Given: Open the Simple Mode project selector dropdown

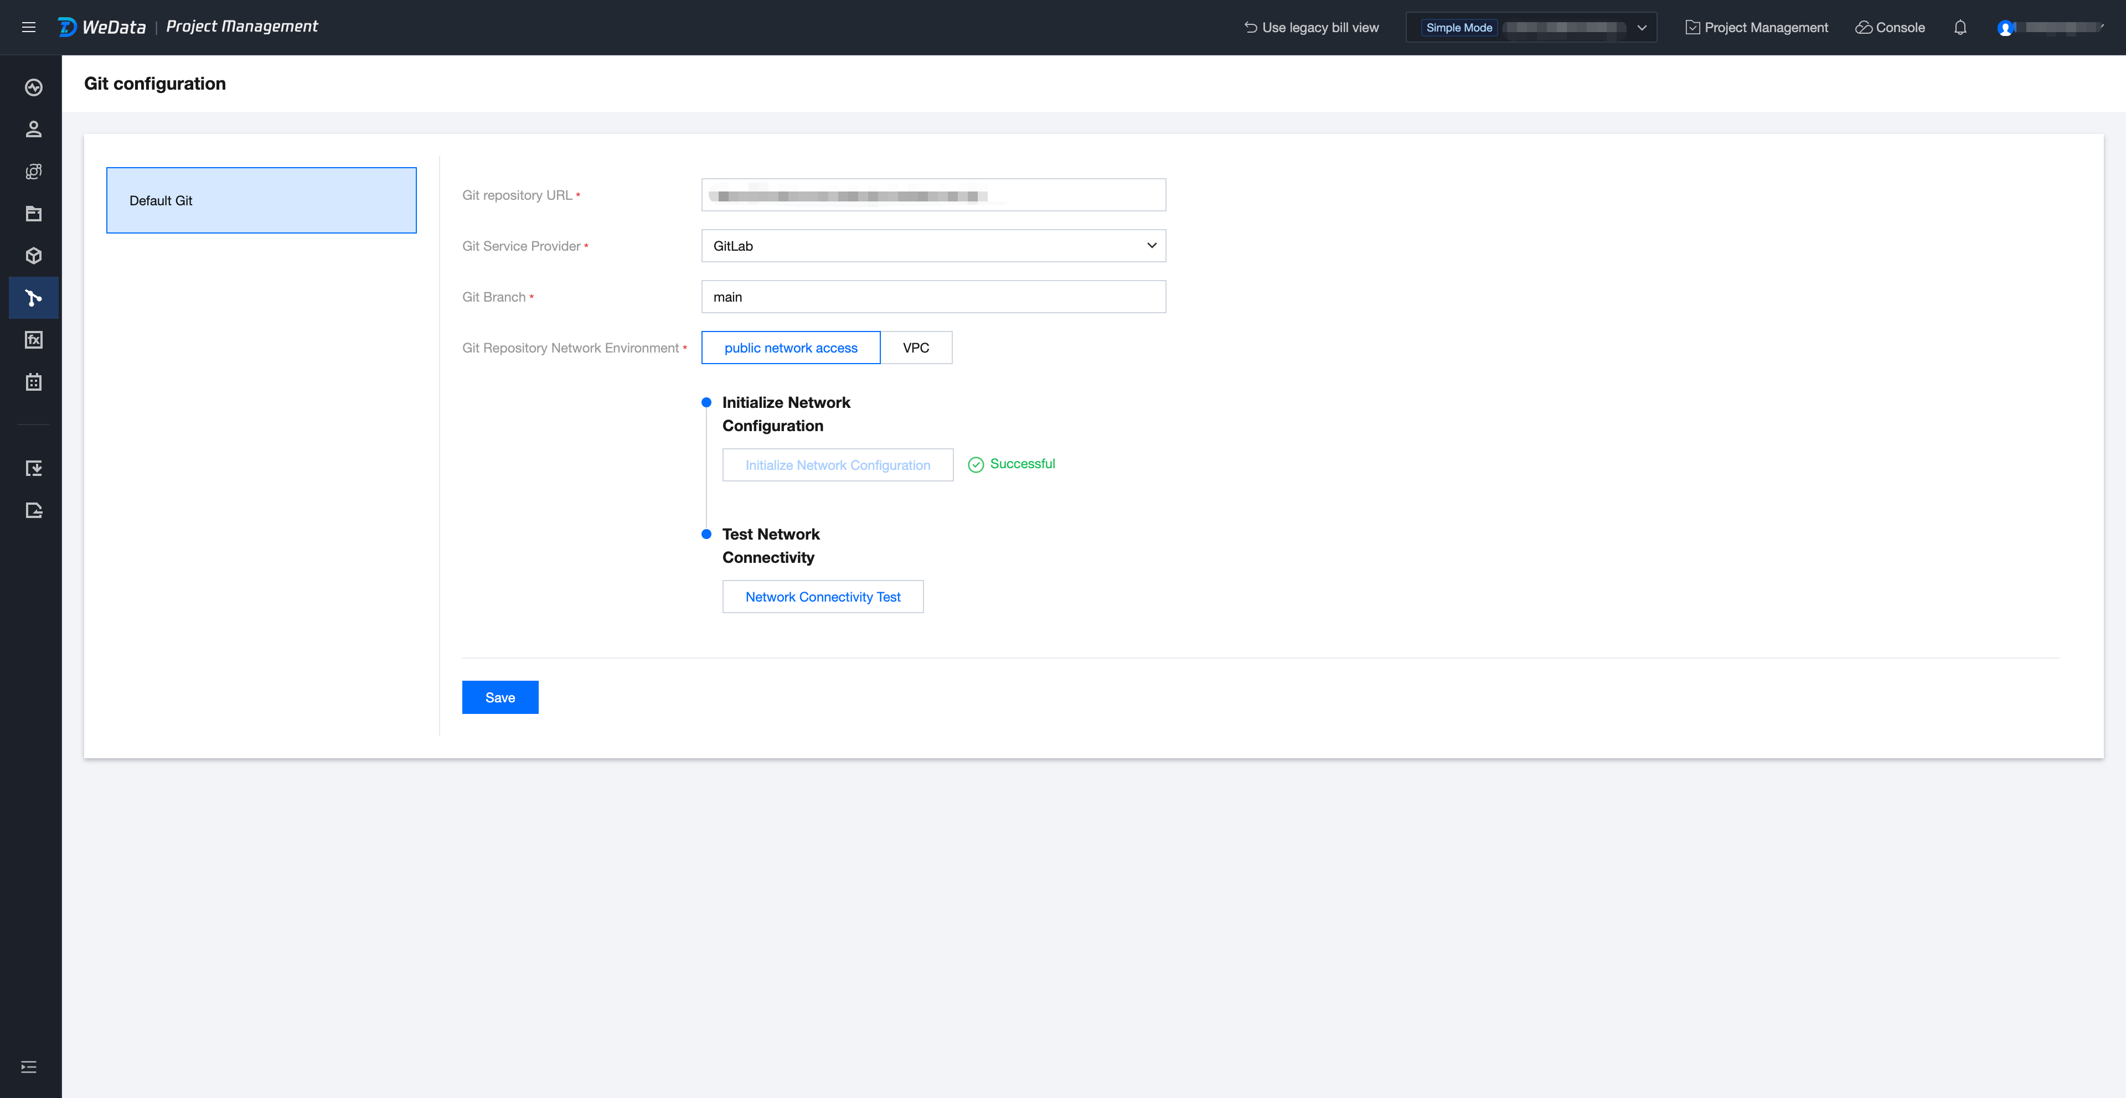Looking at the screenshot, I should tap(1531, 27).
